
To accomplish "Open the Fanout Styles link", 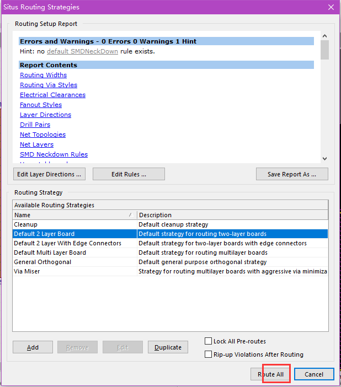I will [x=41, y=105].
